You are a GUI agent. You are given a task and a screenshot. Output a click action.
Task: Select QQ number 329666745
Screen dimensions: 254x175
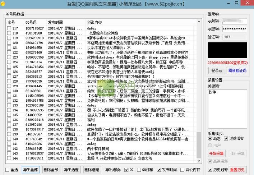tap(34, 148)
